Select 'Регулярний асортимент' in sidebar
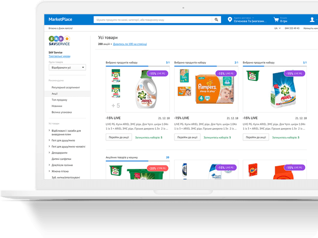The width and height of the screenshot is (318, 238). (66, 88)
